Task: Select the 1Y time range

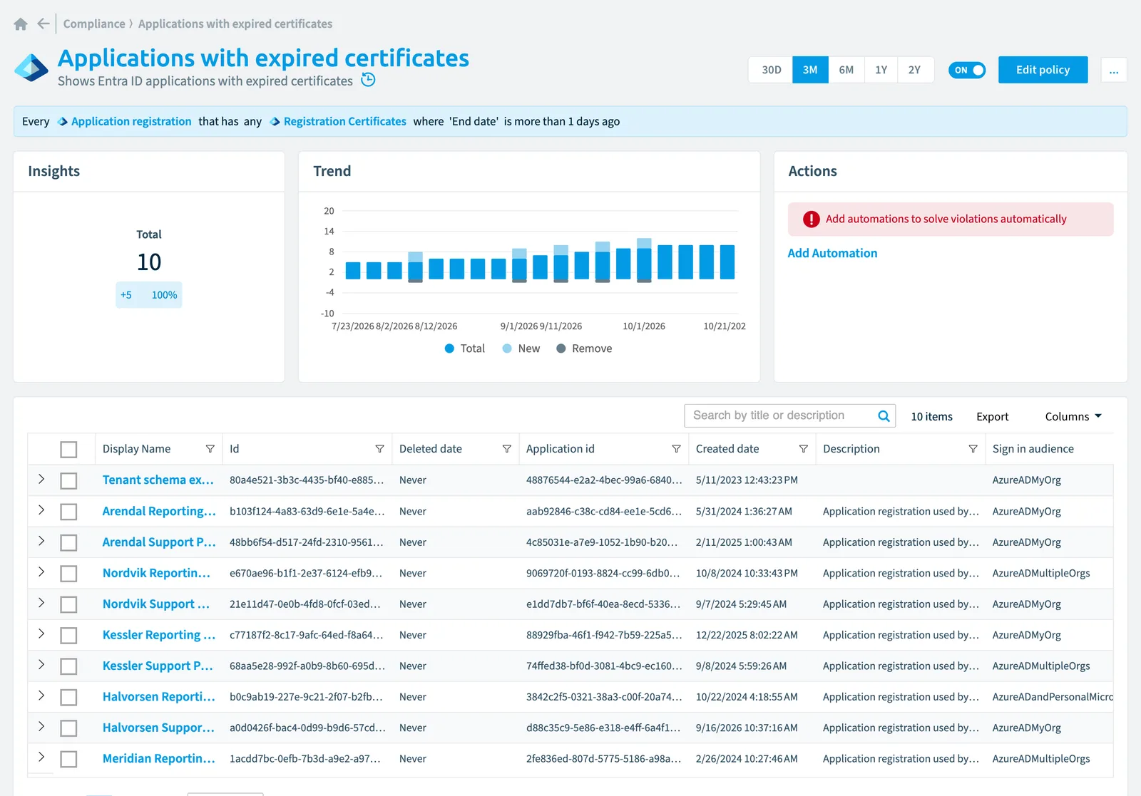Action: click(x=881, y=70)
